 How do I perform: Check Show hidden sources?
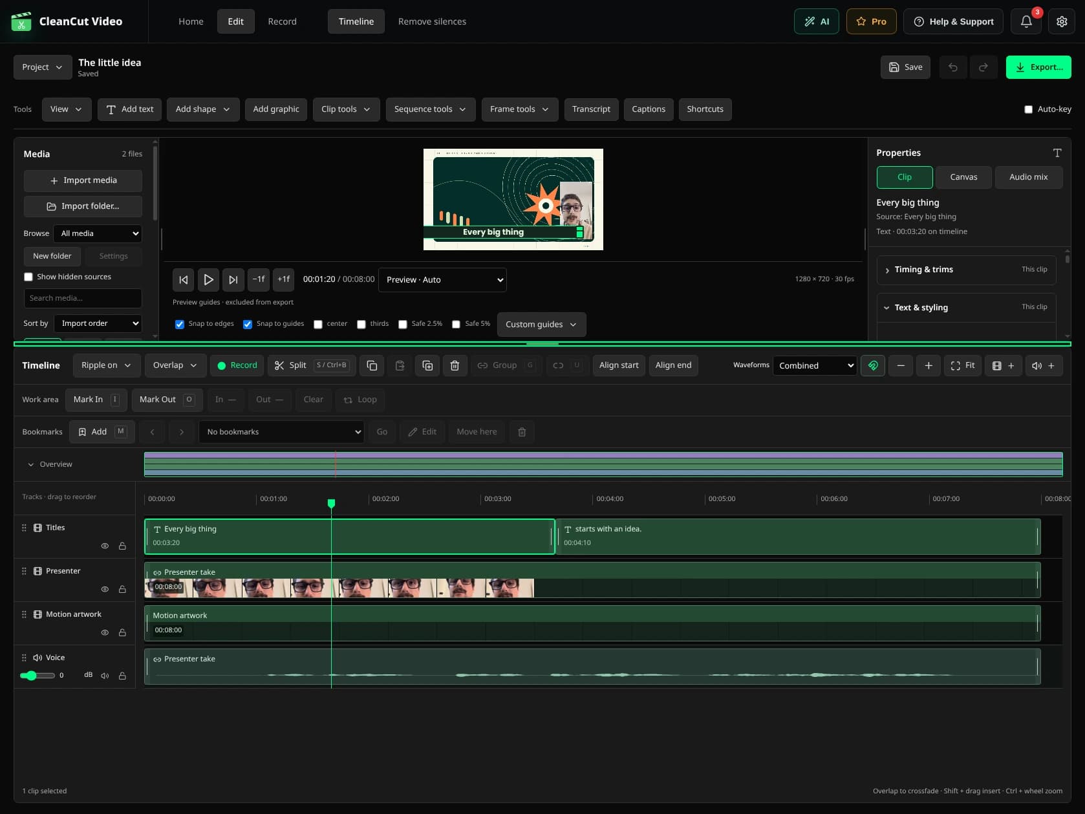click(x=28, y=277)
